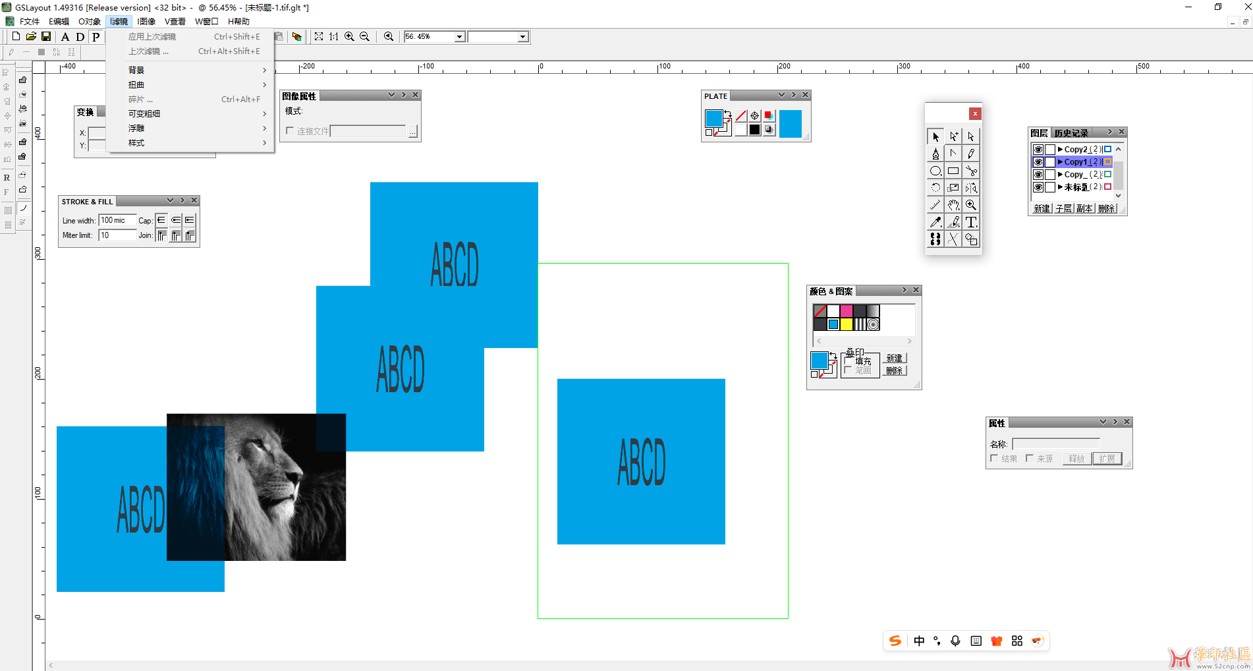This screenshot has height=671, width=1253.
Task: Select the Zoom magnifier tool in toolbox
Action: point(971,205)
